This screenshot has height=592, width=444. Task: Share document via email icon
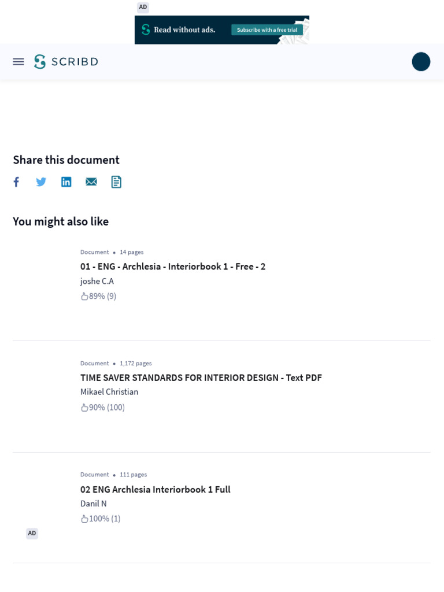[91, 182]
